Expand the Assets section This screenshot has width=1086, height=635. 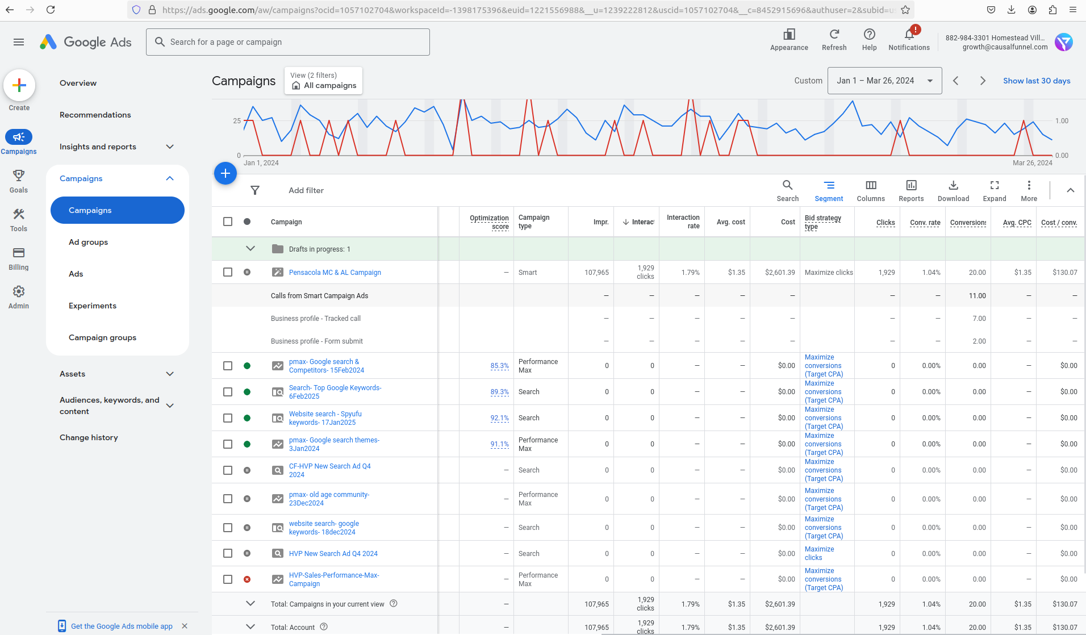(170, 374)
